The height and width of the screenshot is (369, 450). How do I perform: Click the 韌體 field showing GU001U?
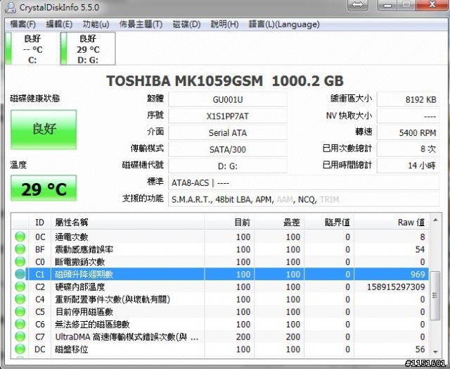click(x=228, y=99)
